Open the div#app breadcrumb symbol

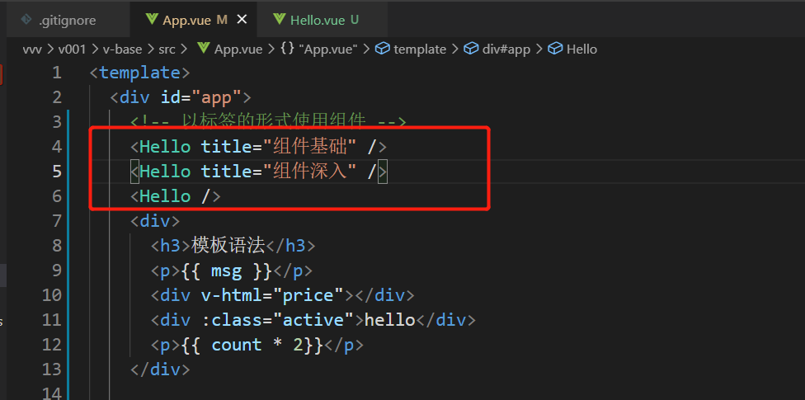point(506,49)
